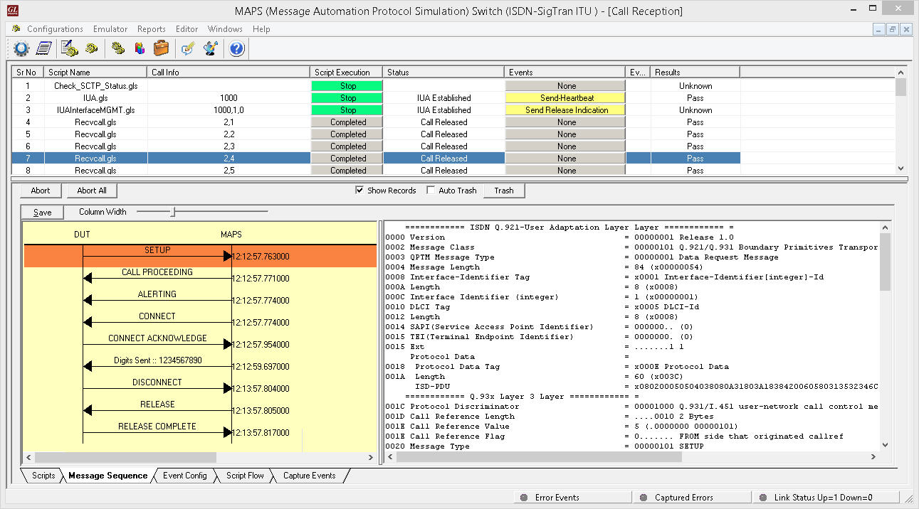Screen dimensions: 919x509
Task: Click the GL logo in title bar
Action: (x=11, y=11)
